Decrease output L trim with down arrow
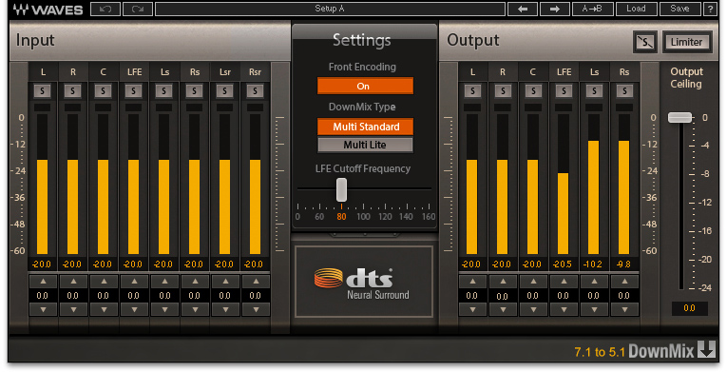 pos(472,309)
